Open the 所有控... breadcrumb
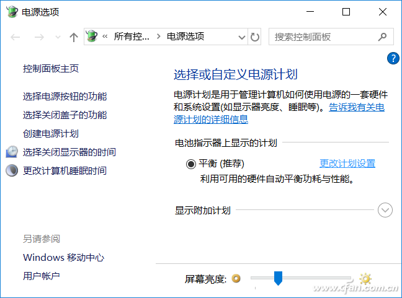This screenshot has width=402, height=298. tap(132, 37)
